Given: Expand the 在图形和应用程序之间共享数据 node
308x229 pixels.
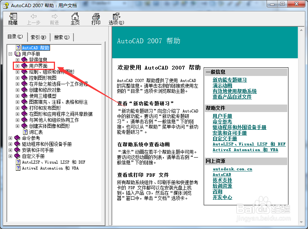Looking at the screenshot, I should (x=17, y=114).
